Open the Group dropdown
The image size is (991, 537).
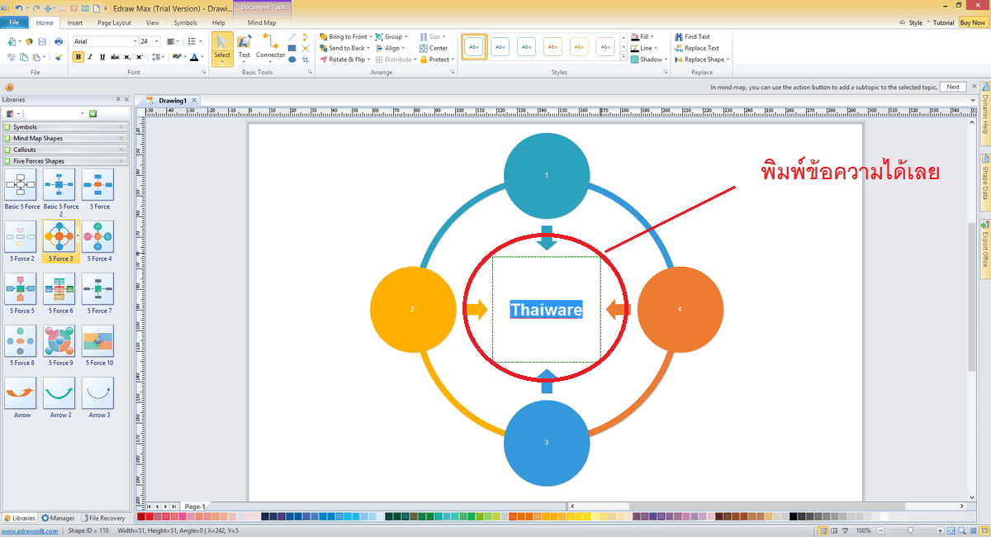(391, 36)
